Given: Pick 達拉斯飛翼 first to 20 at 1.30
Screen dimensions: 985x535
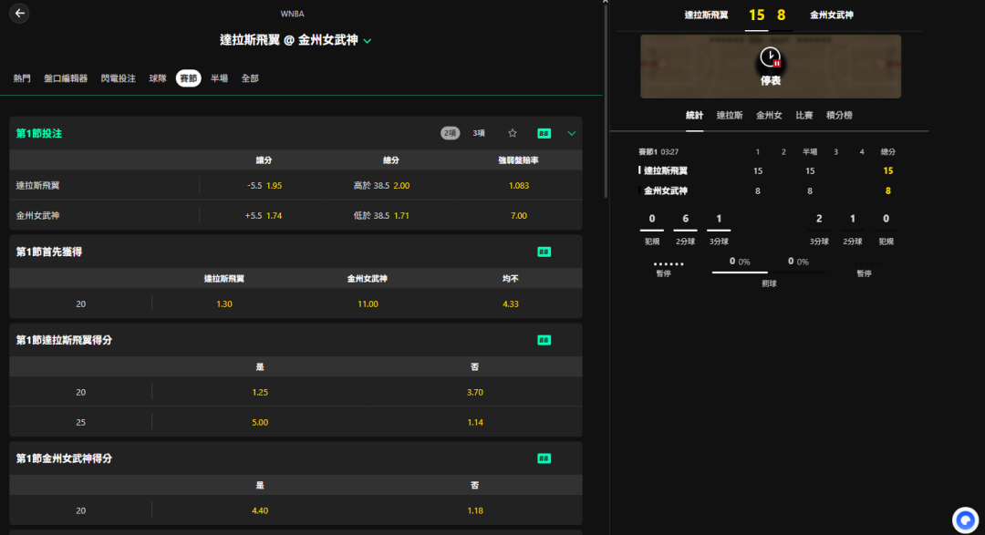Looking at the screenshot, I should (x=224, y=304).
